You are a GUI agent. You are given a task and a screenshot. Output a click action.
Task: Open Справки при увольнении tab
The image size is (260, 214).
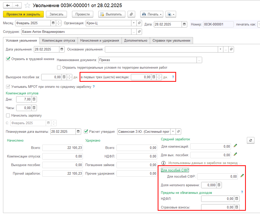pyautogui.click(x=171, y=41)
